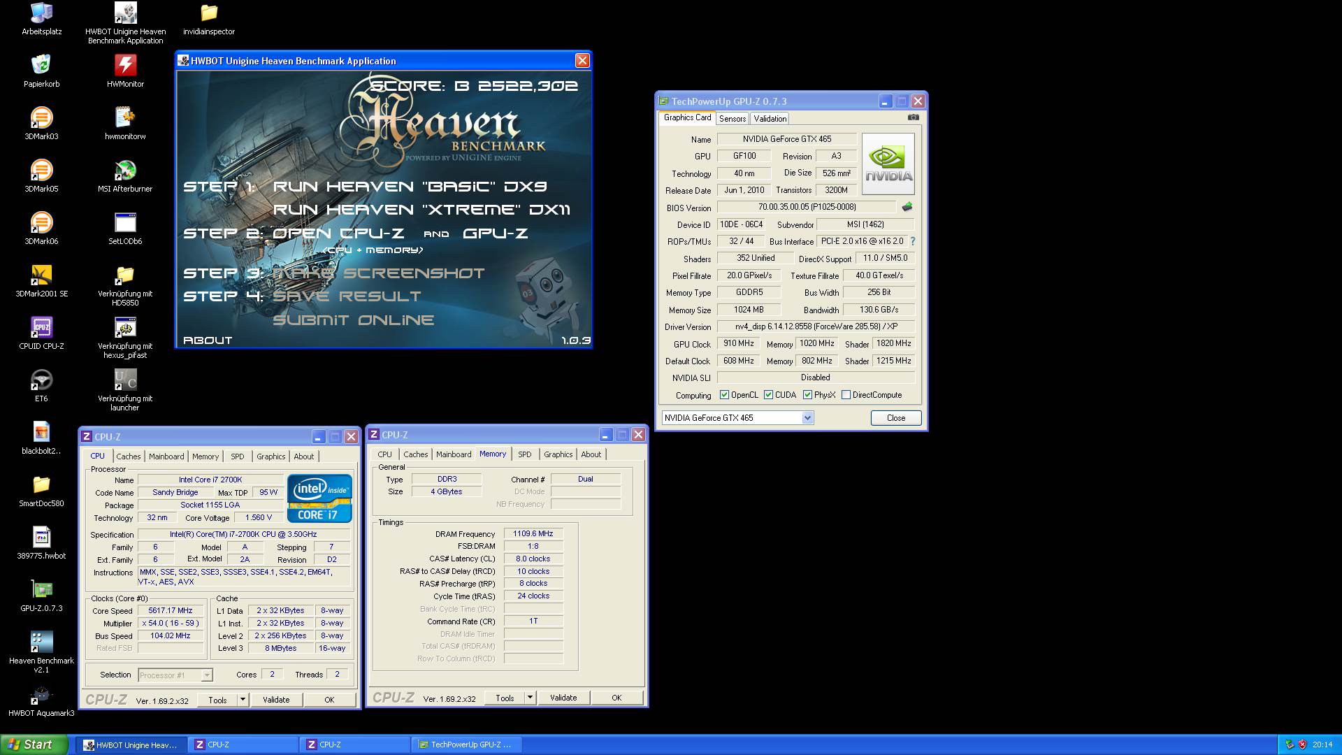Open the Caches tab in left CPU-Z window
This screenshot has width=1342, height=755.
(x=129, y=456)
